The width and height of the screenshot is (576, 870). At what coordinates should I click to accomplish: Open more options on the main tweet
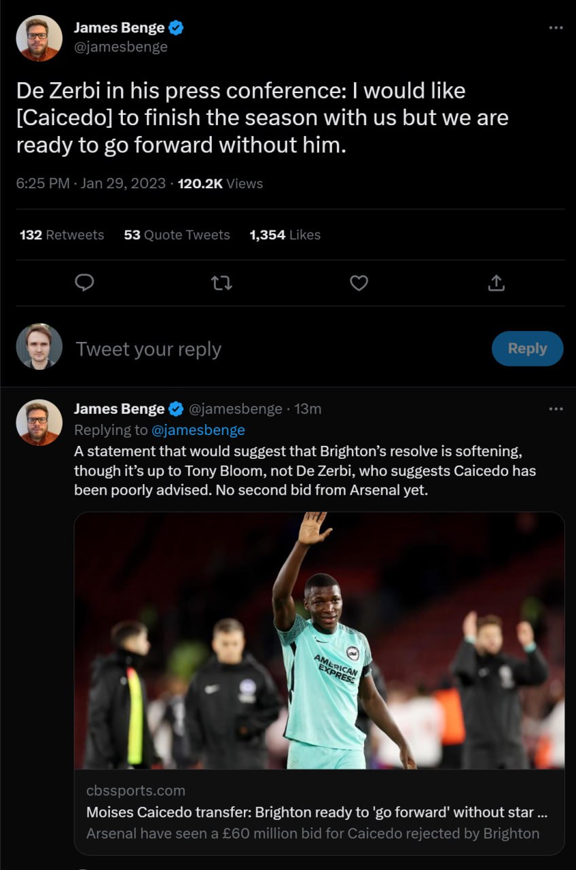[556, 28]
